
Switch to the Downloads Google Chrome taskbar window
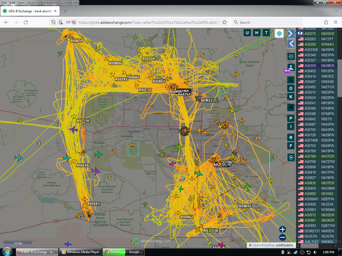pyautogui.click(x=124, y=252)
